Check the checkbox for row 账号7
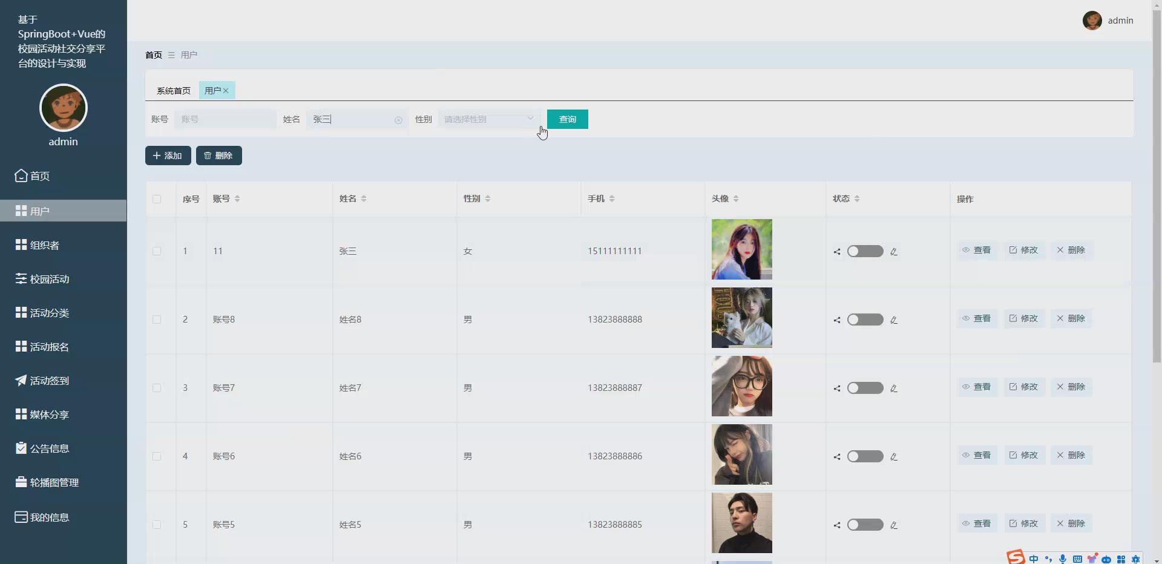The image size is (1162, 564). coord(157,388)
